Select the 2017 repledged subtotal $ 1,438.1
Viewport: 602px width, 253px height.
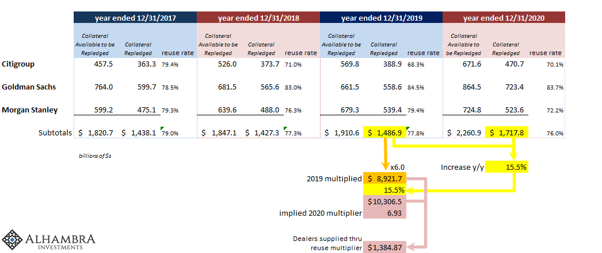coord(139,133)
